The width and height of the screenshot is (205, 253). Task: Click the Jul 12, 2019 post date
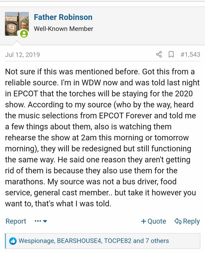[x=22, y=55]
